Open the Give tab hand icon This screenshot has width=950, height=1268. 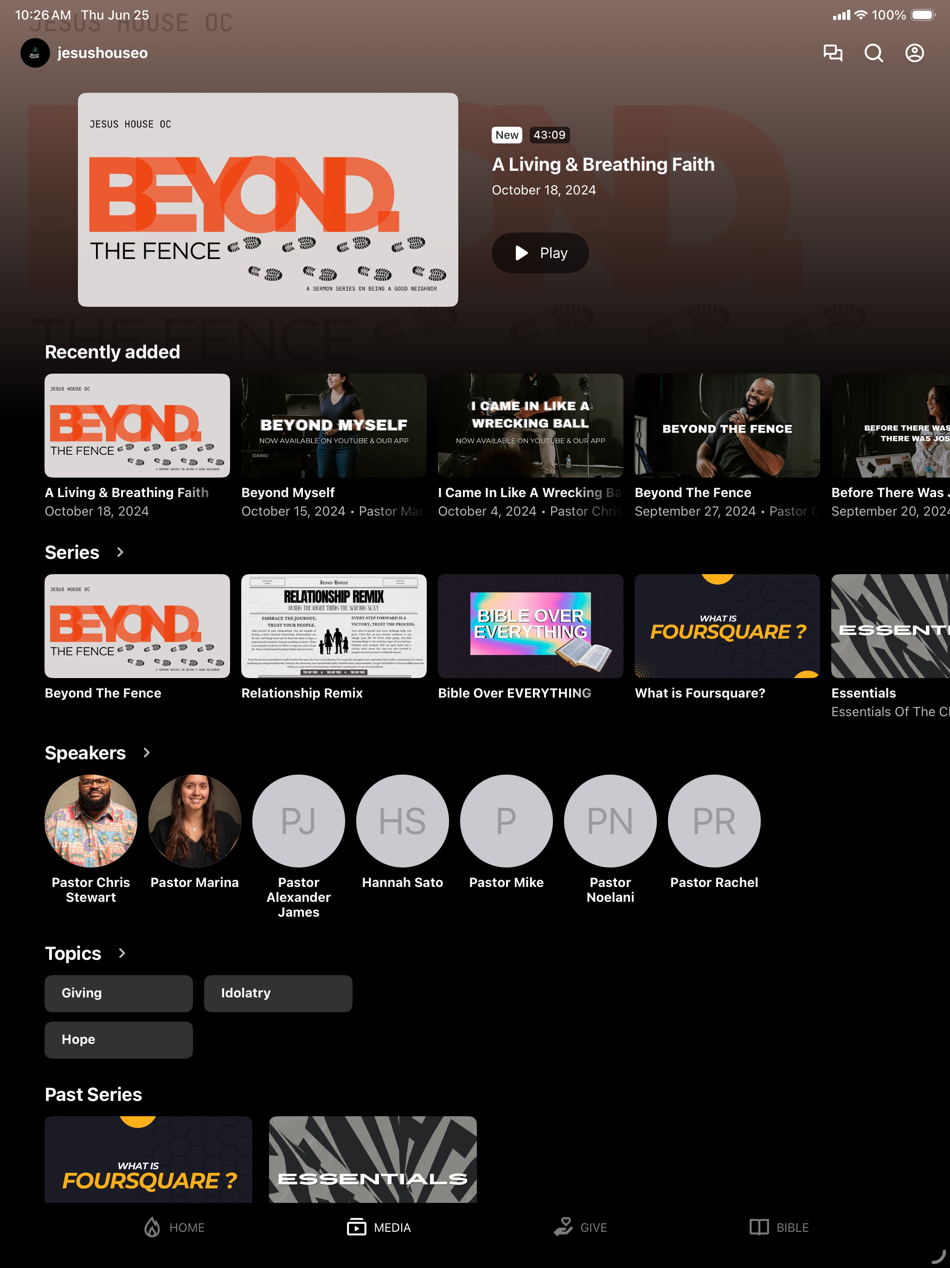563,1227
